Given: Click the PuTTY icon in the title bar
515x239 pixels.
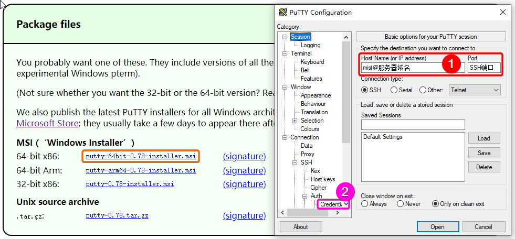Looking at the screenshot, I should click(283, 13).
